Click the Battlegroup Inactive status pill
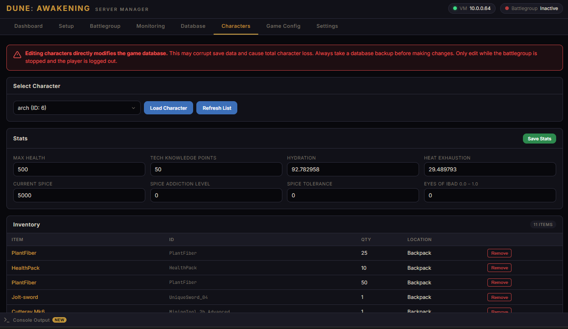The image size is (568, 329). 532,8
